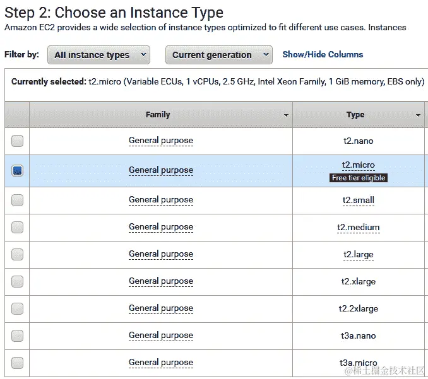The width and height of the screenshot is (428, 379).
Task: Tick the t2.medium row checkbox
Action: pos(17,227)
